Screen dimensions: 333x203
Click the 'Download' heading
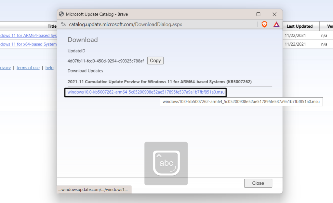[83, 40]
